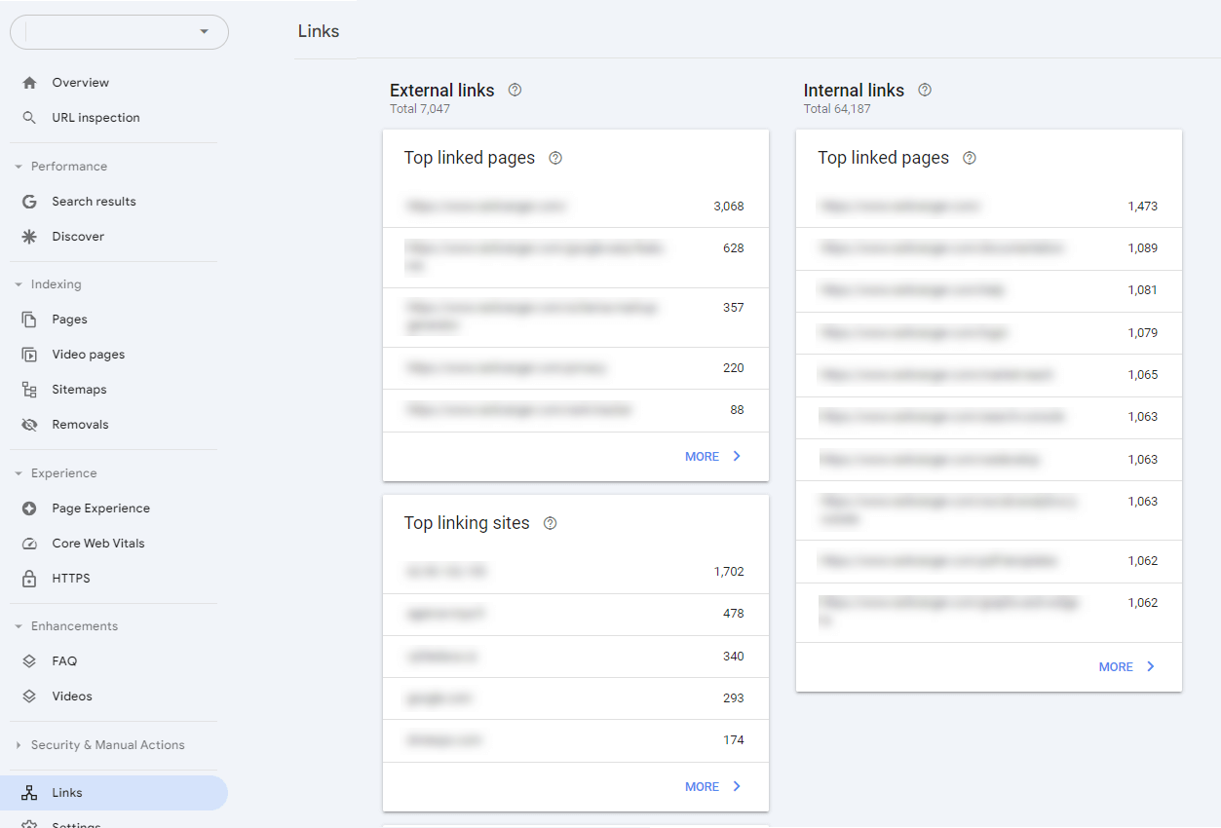The width and height of the screenshot is (1221, 828).
Task: Open the FAQ enhancements report
Action: coord(64,660)
